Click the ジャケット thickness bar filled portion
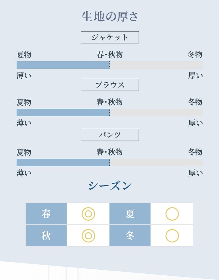This screenshot has height=280, width=219. tap(63, 65)
